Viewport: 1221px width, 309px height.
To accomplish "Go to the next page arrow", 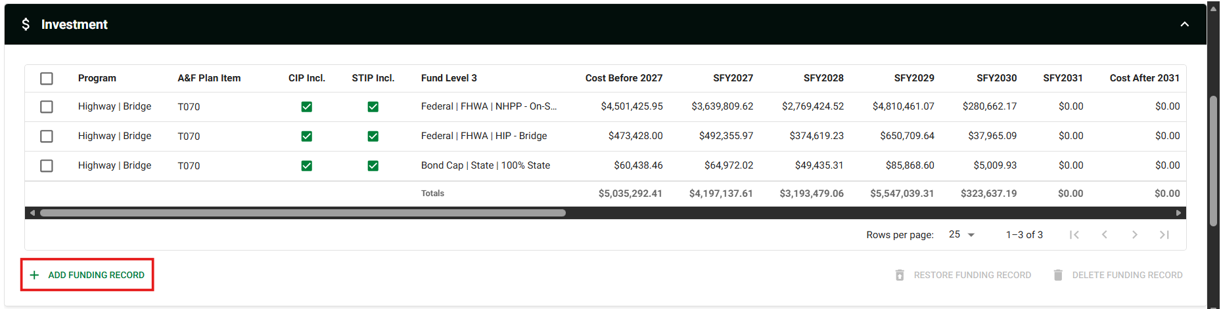I will click(1134, 235).
